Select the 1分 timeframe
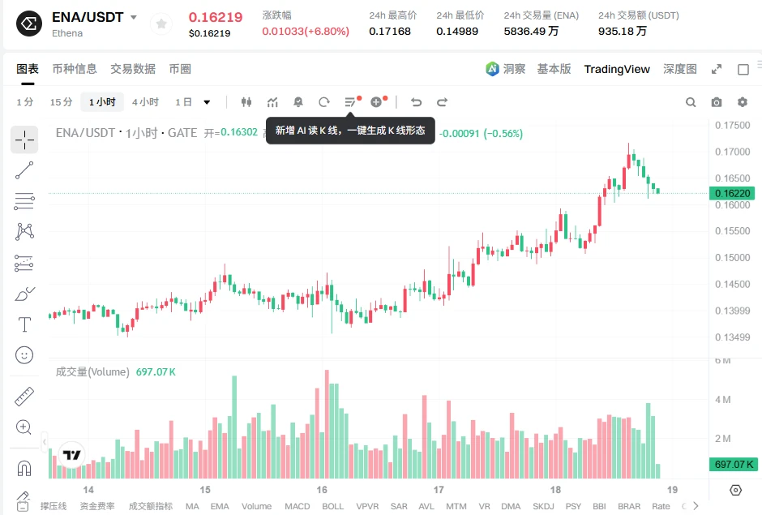 coord(25,102)
